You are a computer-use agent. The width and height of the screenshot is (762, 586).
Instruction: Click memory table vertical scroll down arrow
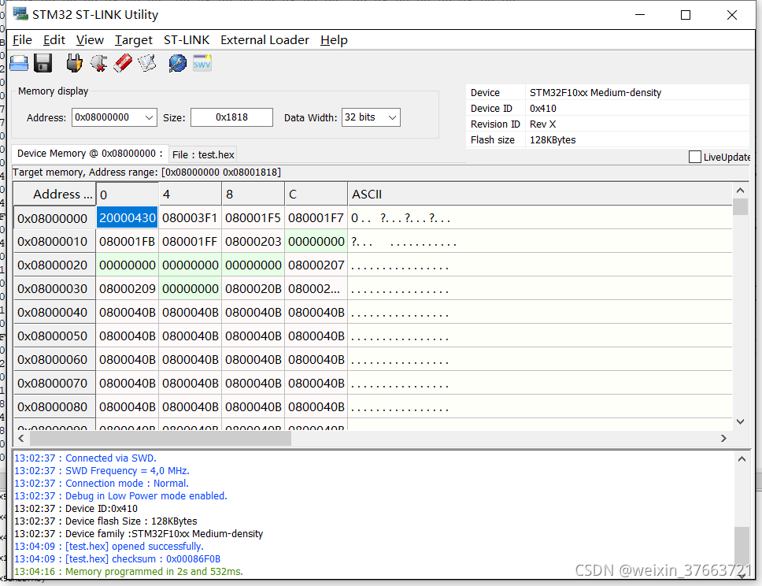[x=740, y=421]
